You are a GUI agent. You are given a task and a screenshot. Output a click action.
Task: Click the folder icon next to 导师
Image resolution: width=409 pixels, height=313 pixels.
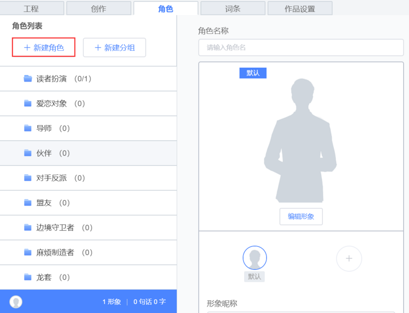pos(28,128)
